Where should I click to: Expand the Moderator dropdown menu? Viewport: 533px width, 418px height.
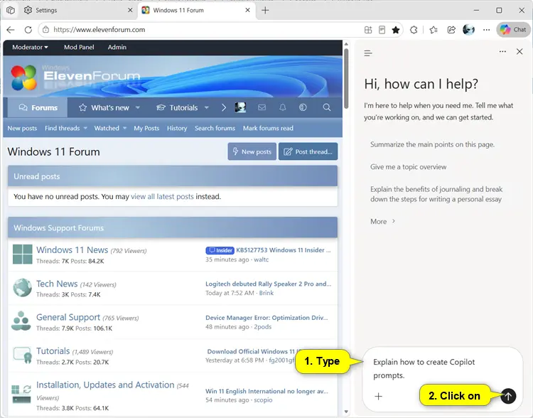coord(30,48)
